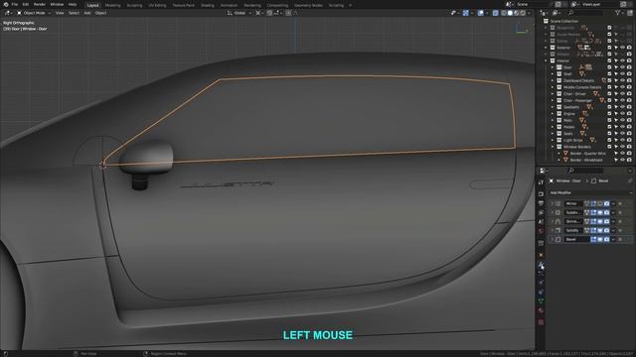This screenshot has height=357, width=636.
Task: Toggle Interior collection exclude checkbox
Action: point(609,60)
